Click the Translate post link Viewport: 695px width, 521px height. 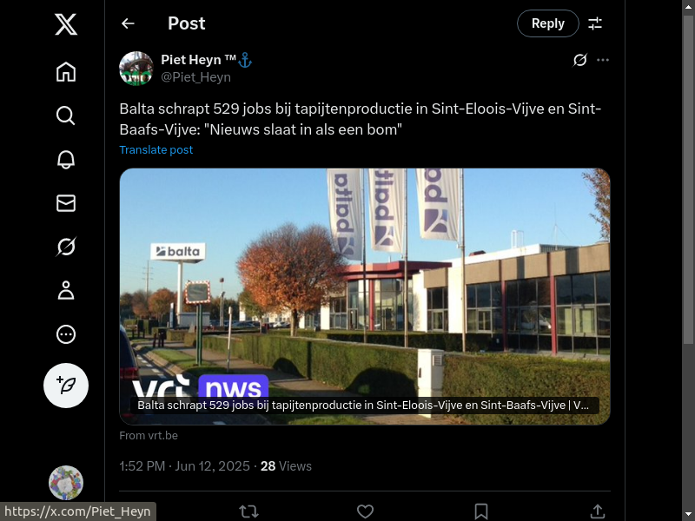click(156, 149)
